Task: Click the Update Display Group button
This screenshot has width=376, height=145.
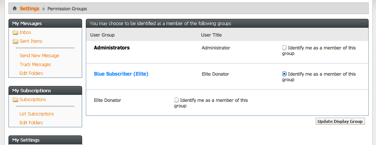Action: [340, 121]
